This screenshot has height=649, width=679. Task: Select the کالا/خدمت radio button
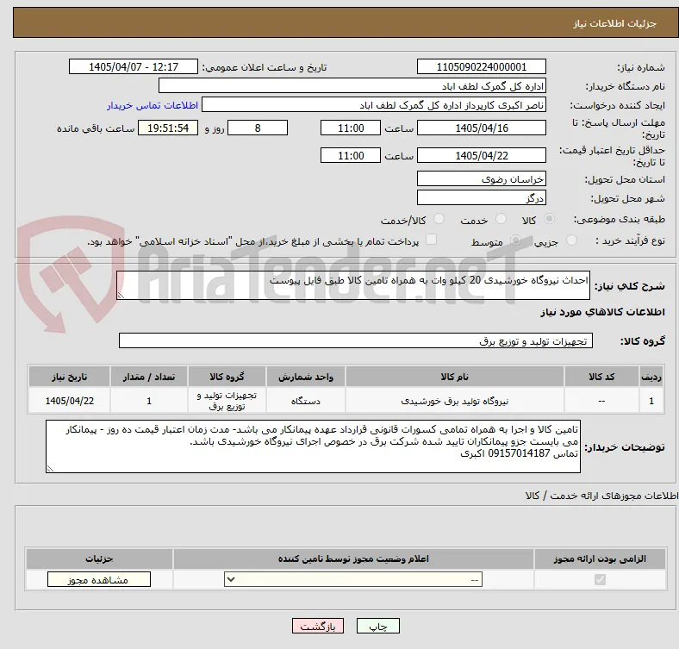(439, 219)
